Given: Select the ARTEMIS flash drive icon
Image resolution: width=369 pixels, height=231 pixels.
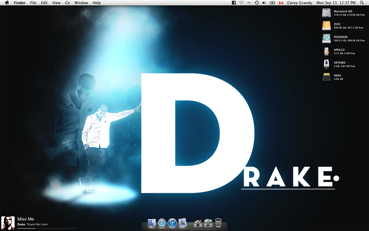Looking at the screenshot, I should tap(326, 64).
